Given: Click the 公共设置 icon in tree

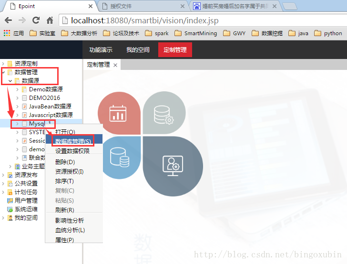Looking at the screenshot, I should tap(10, 184).
